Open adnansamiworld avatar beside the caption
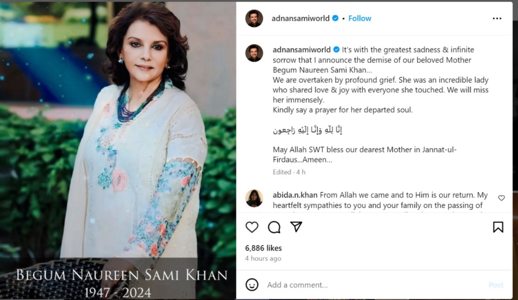Image resolution: width=518 pixels, height=300 pixels. pyautogui.click(x=254, y=53)
